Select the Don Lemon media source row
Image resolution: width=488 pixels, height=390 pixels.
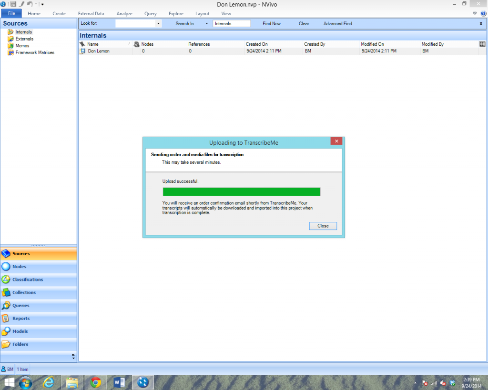pyautogui.click(x=278, y=51)
